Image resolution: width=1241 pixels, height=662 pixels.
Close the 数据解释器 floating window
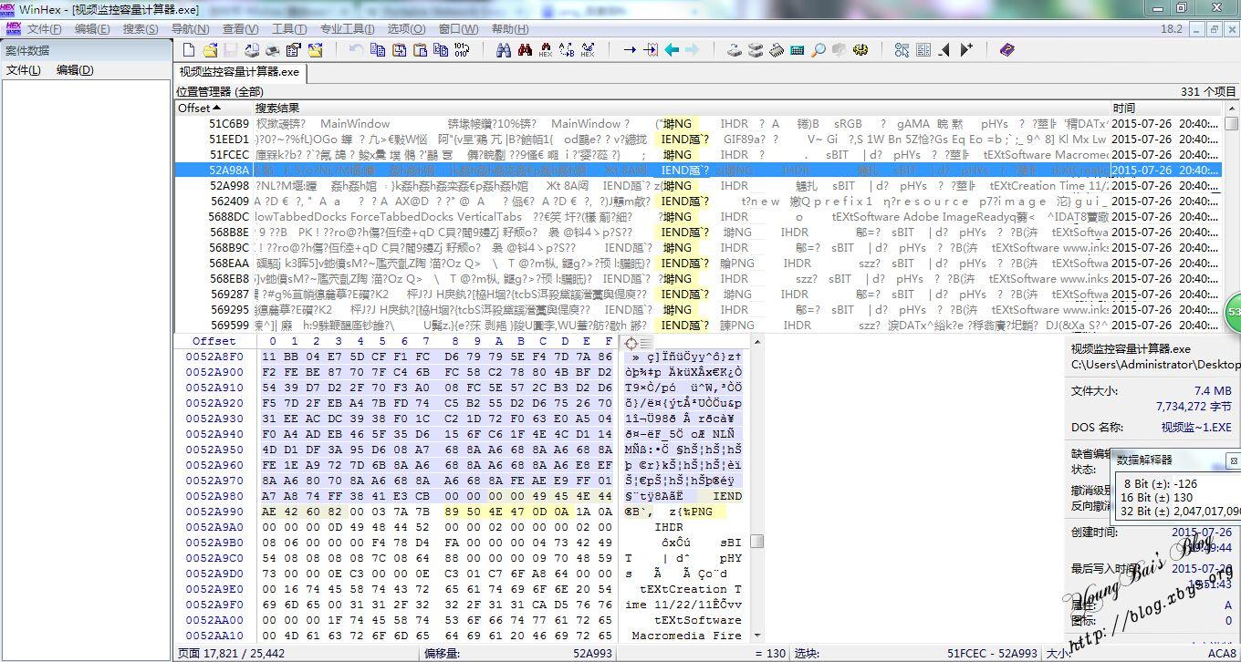[1233, 460]
